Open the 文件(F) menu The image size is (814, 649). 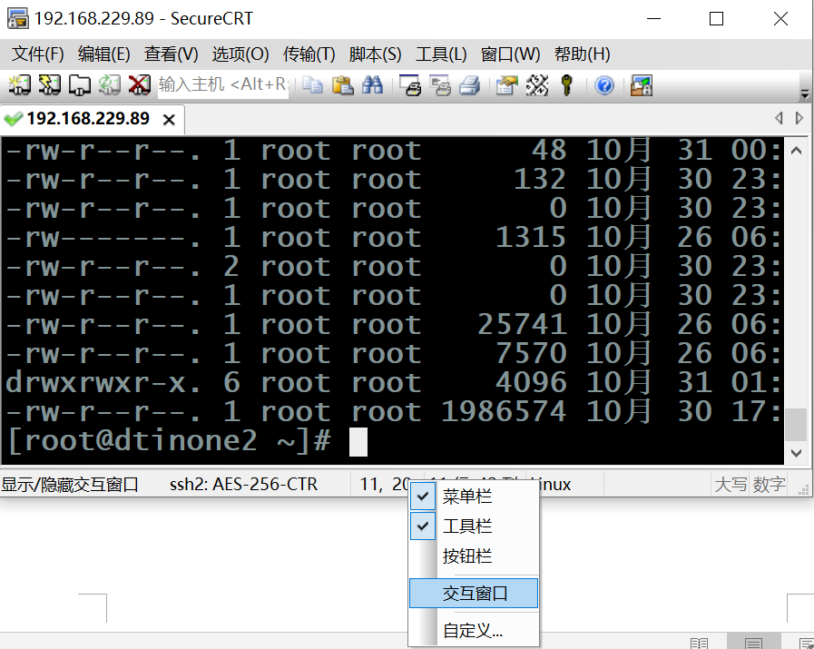37,54
